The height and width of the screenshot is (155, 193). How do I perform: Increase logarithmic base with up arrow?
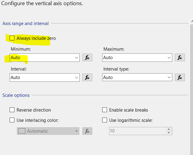169,129
